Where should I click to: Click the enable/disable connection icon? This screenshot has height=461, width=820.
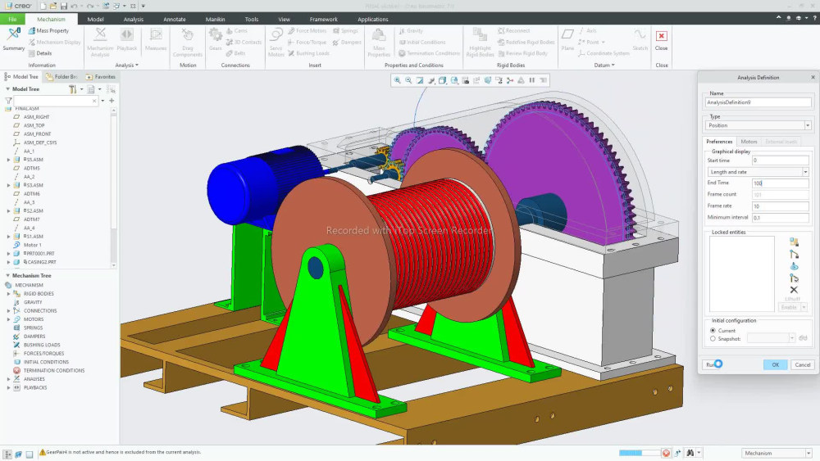[x=794, y=278]
